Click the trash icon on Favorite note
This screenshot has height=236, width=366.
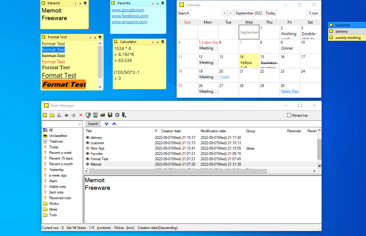(163, 3)
